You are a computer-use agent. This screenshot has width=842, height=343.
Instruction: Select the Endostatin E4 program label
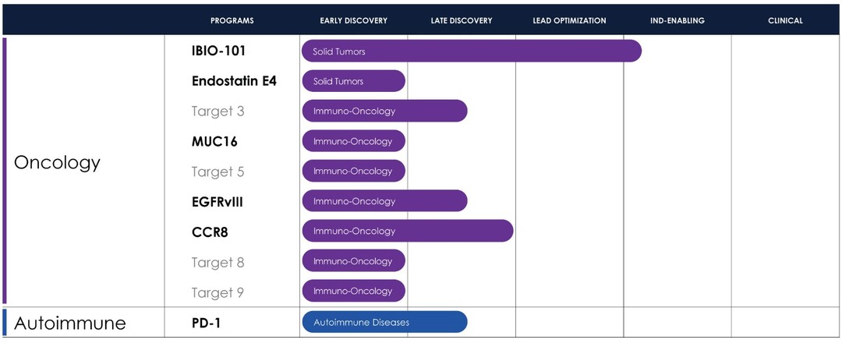coord(234,81)
